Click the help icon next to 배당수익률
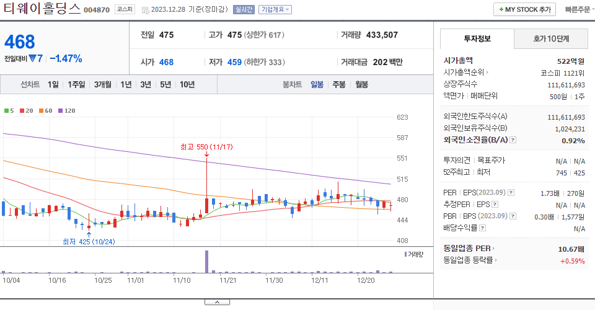The width and height of the screenshot is (595, 310). [x=483, y=228]
